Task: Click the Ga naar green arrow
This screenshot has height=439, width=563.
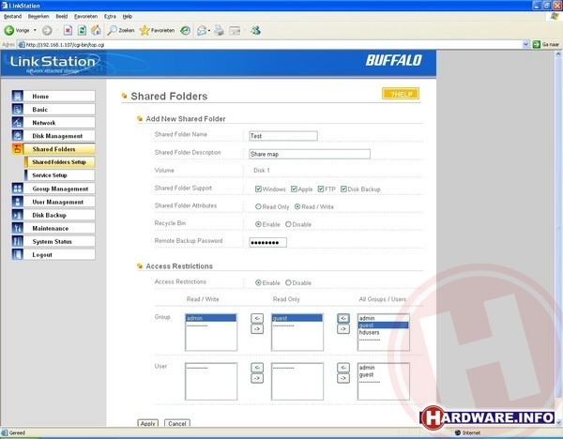Action: [x=537, y=44]
